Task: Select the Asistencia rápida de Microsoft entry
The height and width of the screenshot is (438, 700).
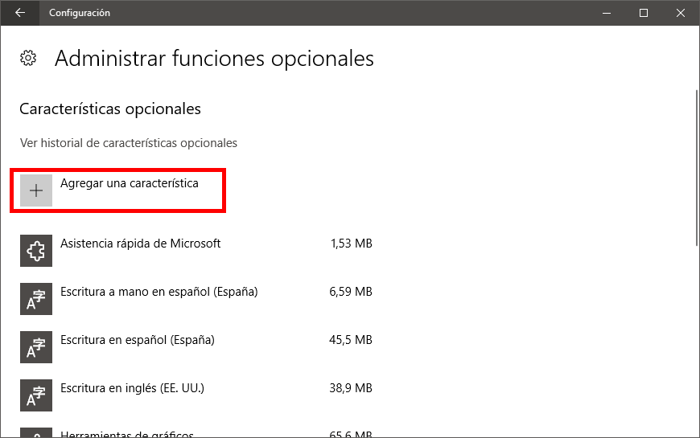Action: 140,244
